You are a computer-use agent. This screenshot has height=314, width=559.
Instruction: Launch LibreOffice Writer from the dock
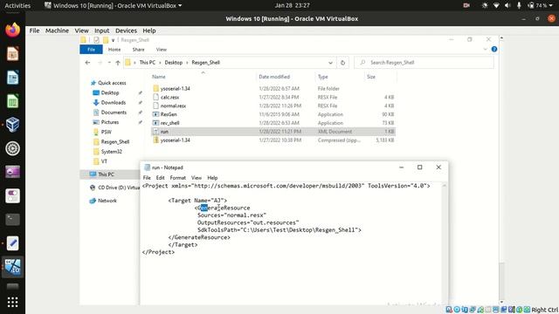click(x=12, y=78)
